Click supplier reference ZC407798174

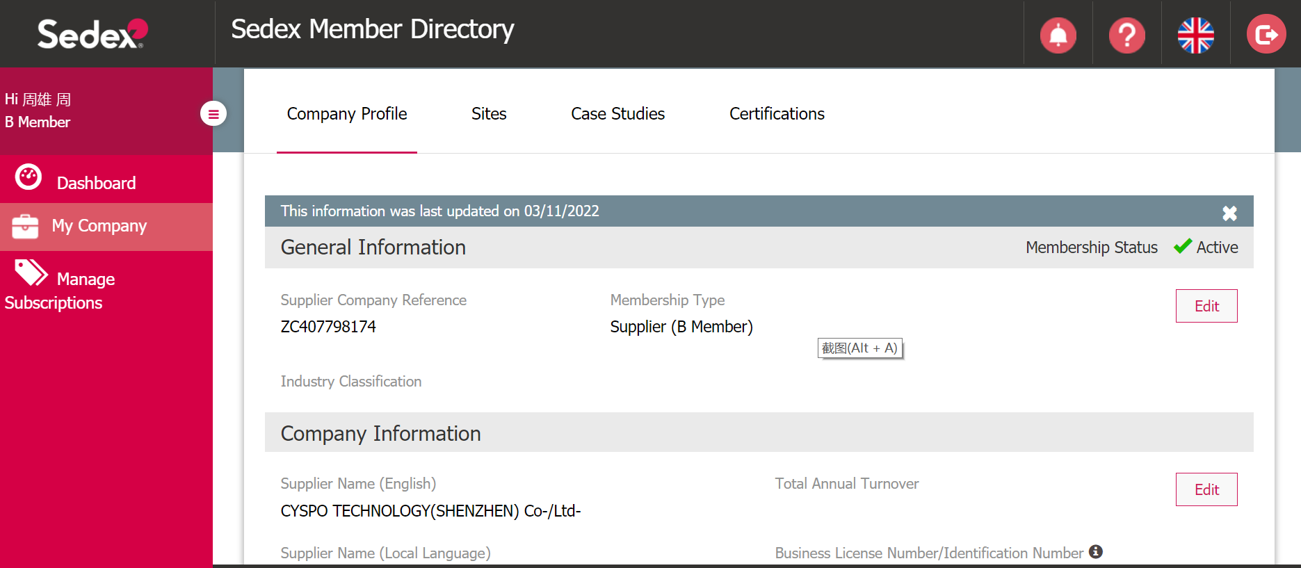[328, 327]
